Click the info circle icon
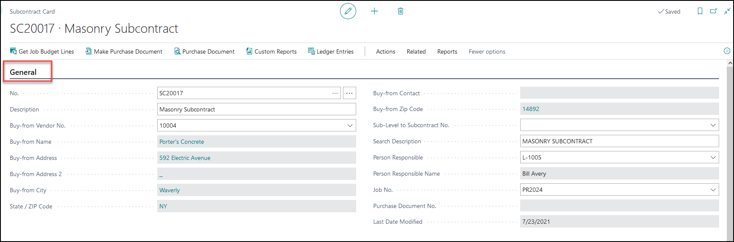 click(x=727, y=51)
